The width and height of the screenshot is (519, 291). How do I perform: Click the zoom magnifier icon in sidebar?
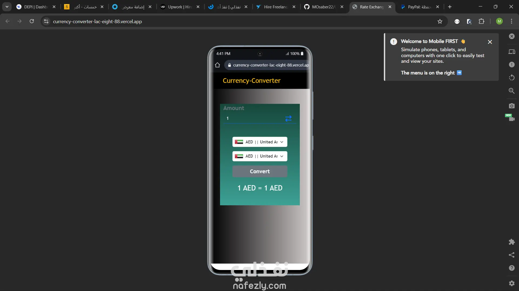click(x=512, y=91)
